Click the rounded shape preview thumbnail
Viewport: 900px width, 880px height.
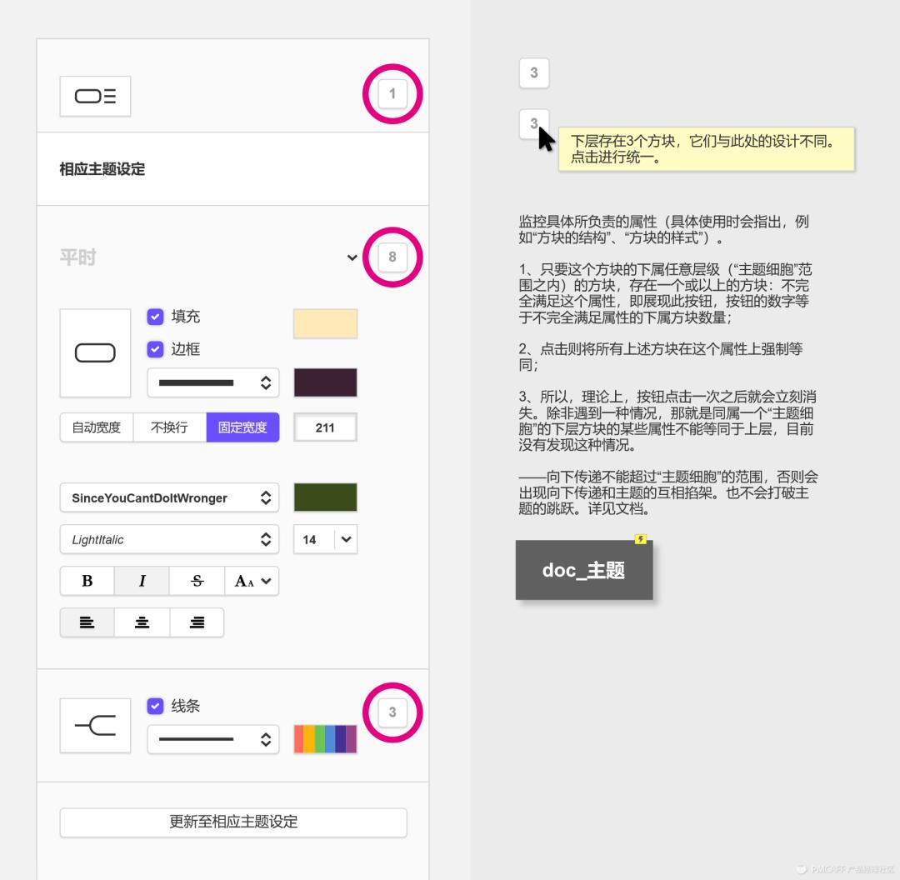coord(95,352)
